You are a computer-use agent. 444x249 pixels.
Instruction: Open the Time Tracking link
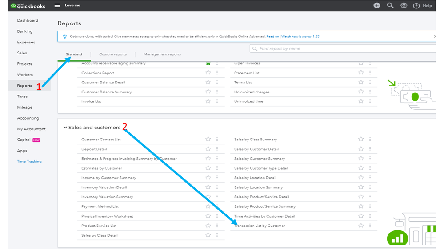point(29,161)
